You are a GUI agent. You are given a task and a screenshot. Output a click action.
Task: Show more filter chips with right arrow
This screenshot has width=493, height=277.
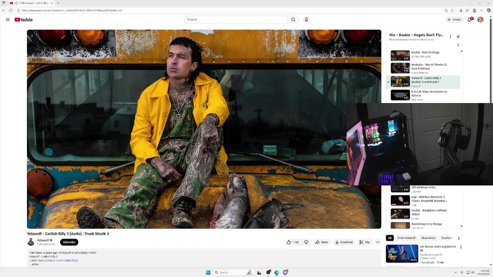tap(458, 238)
